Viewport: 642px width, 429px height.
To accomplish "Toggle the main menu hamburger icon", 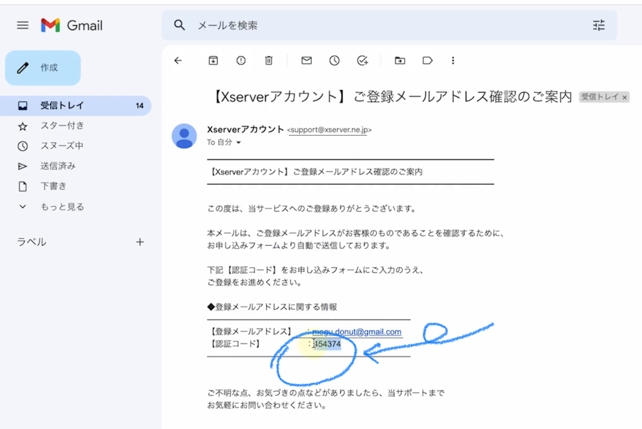I will pyautogui.click(x=23, y=25).
